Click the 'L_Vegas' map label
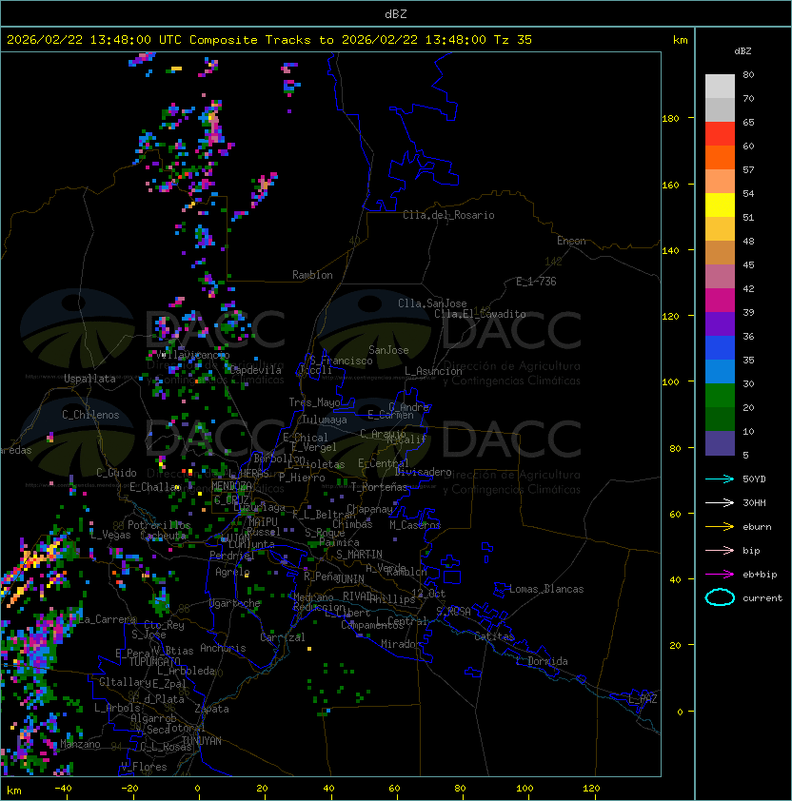 click(x=110, y=535)
